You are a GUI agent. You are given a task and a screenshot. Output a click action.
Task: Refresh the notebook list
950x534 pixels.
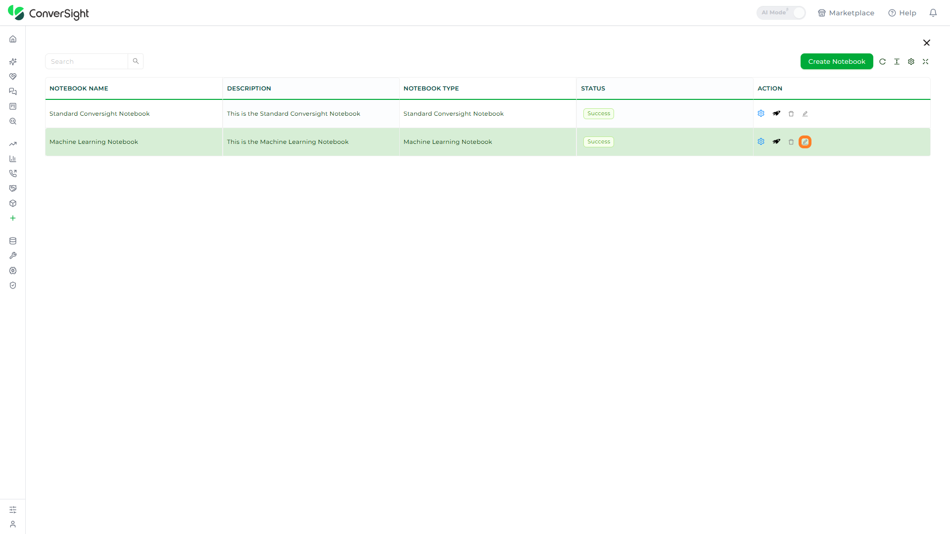click(882, 61)
